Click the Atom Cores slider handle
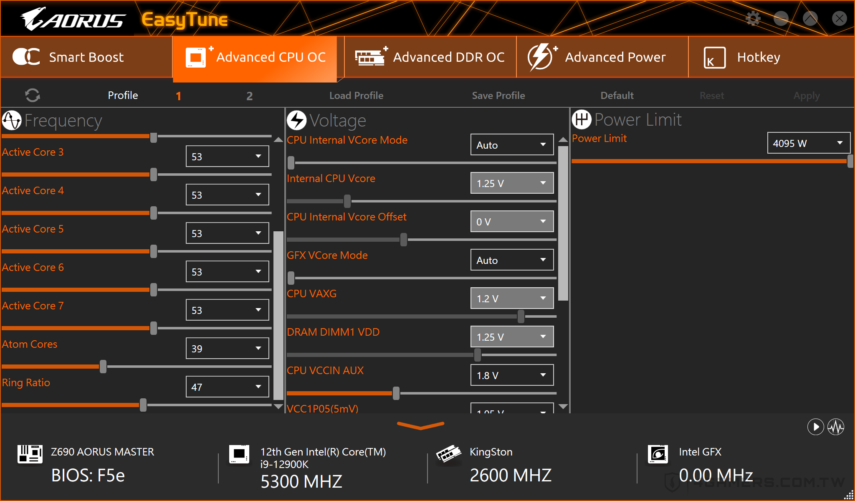 tap(103, 367)
